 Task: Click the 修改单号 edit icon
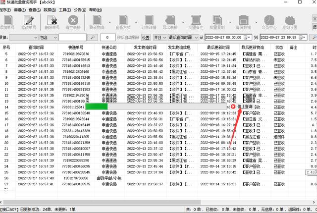point(30,21)
